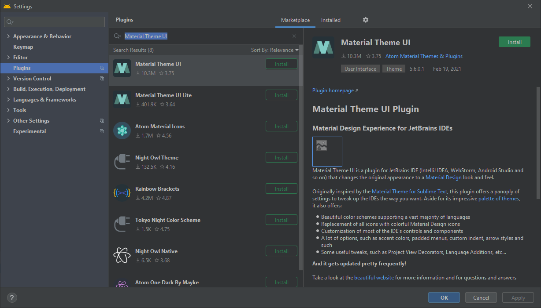Viewport: 541px width, 308px height.
Task: Install Night Owl Theme
Action: [x=282, y=158]
